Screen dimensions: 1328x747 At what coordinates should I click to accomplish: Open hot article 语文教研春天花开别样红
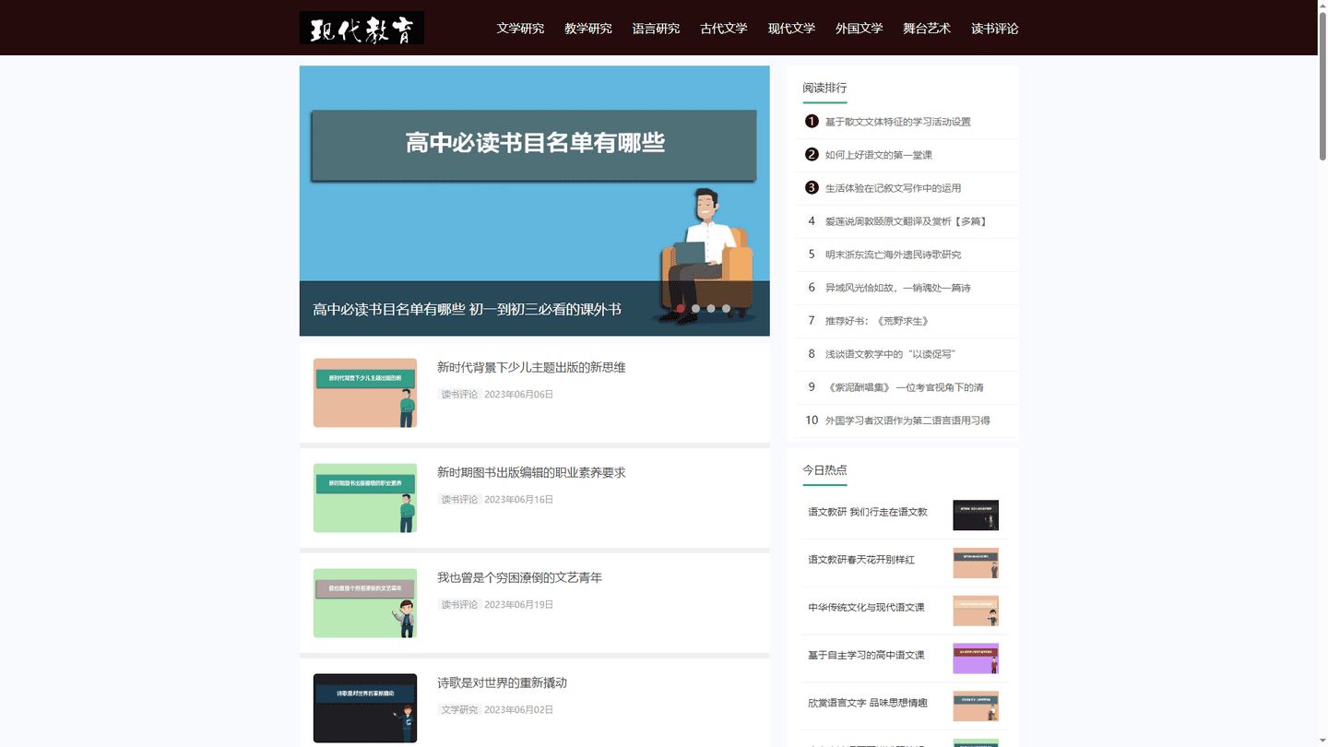pyautogui.click(x=861, y=560)
